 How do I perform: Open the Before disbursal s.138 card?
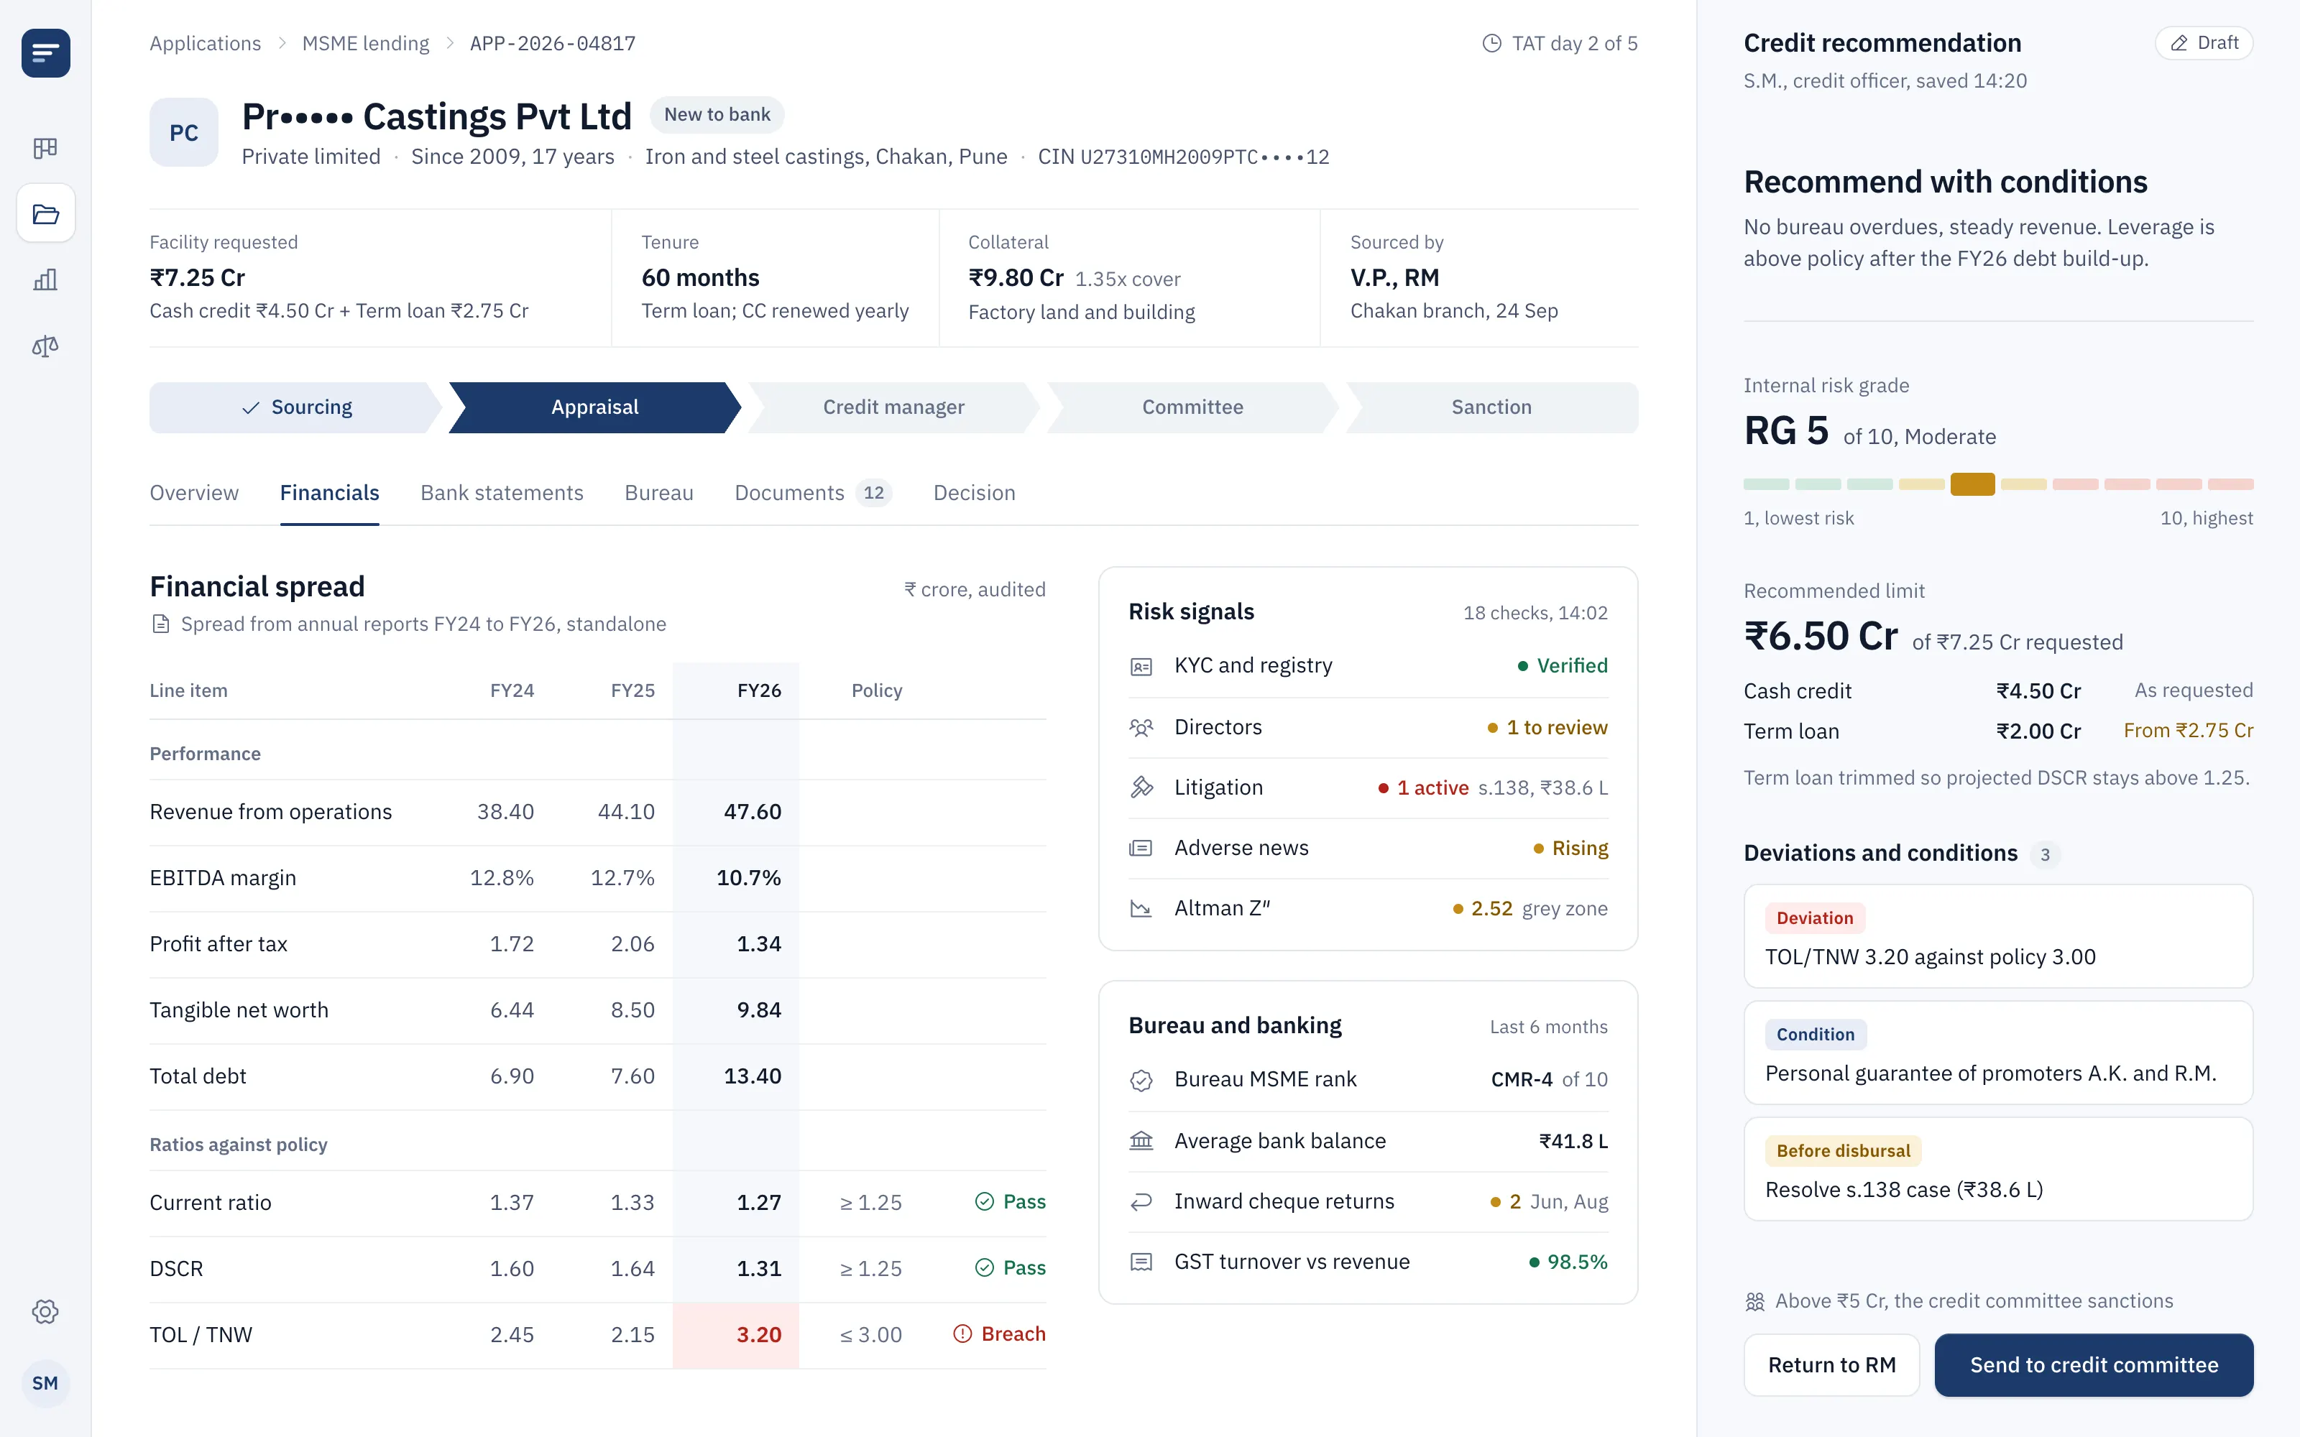coord(1998,1169)
